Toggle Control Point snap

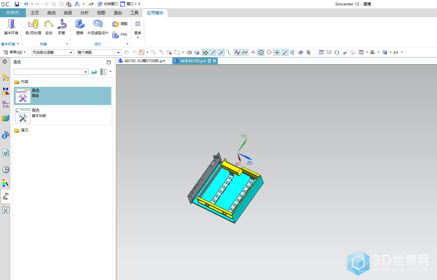click(x=229, y=52)
